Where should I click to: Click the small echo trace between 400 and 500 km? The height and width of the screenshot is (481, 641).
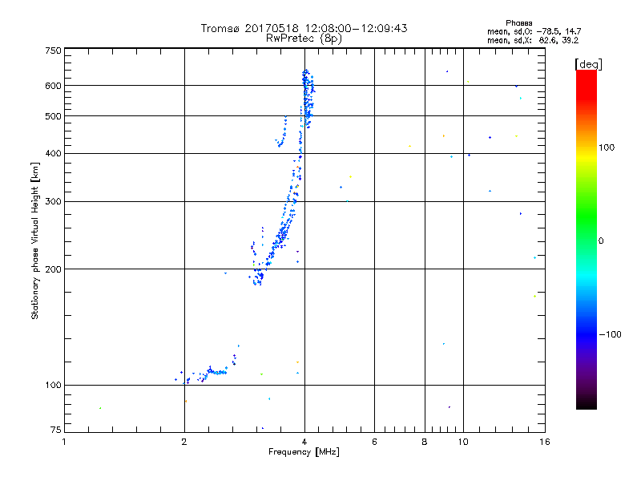[281, 133]
